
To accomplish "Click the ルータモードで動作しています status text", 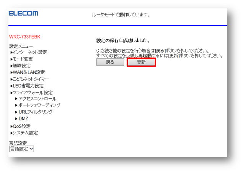I will click(121, 15).
